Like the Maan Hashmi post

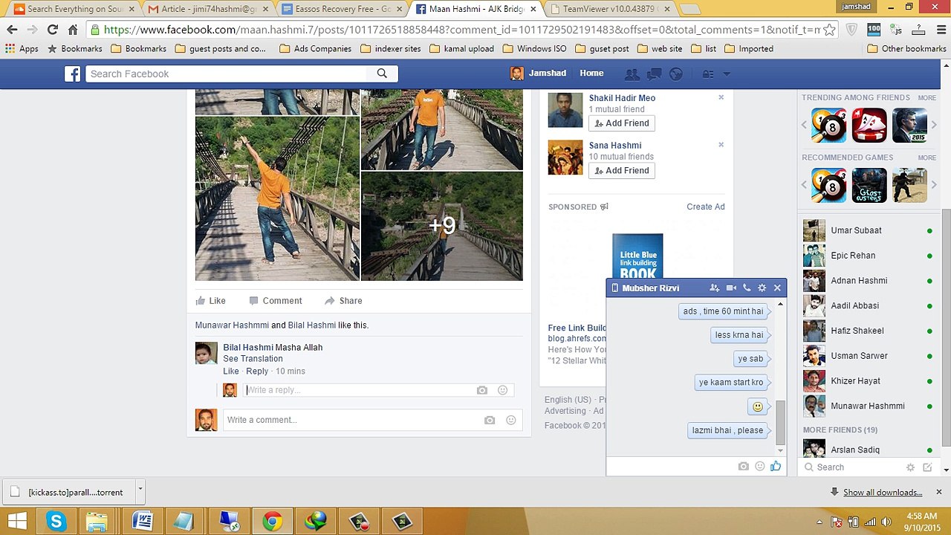(x=210, y=301)
